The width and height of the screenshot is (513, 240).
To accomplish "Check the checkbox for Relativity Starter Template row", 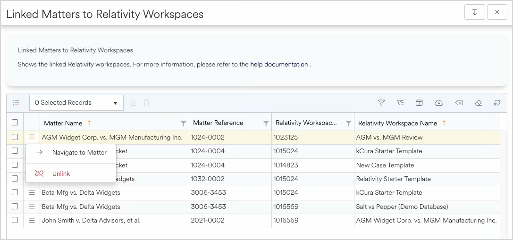I will [x=15, y=178].
